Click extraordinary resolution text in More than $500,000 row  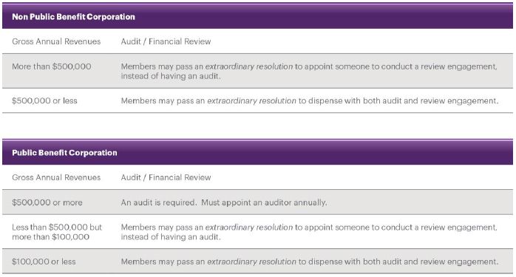249,66
